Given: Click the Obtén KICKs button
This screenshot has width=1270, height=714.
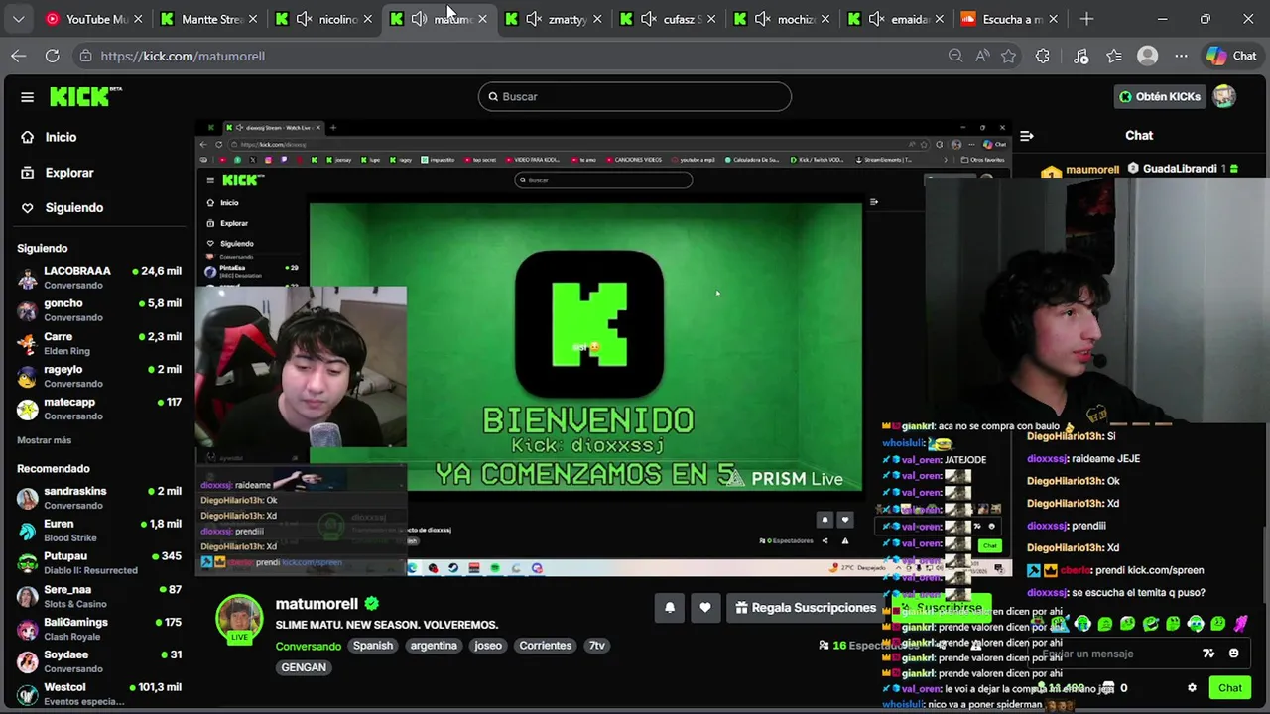Looking at the screenshot, I should (1160, 96).
